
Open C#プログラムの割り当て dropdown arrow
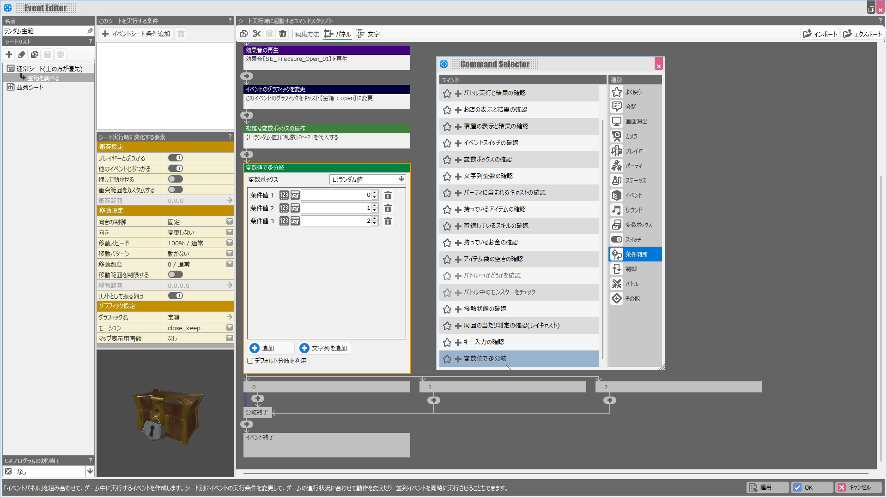pos(90,471)
